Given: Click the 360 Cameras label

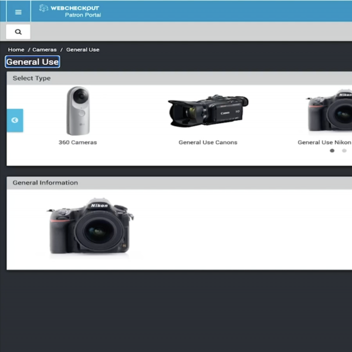Looking at the screenshot, I should point(77,143).
